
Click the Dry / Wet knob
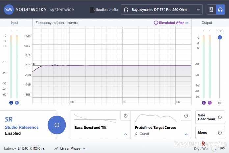[214, 149]
